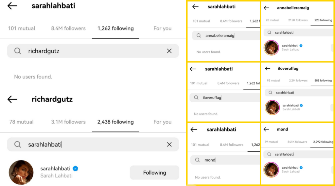The image size is (335, 186).
Task: Go back from mond profile panel
Action: (x=266, y=129)
